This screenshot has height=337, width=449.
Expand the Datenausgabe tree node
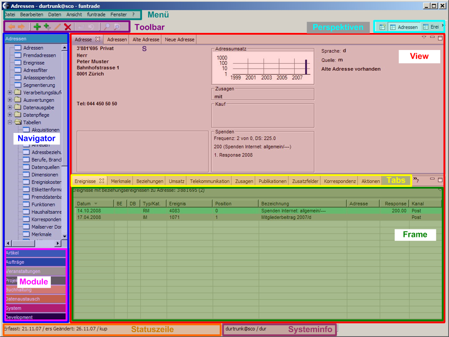(x=10, y=108)
